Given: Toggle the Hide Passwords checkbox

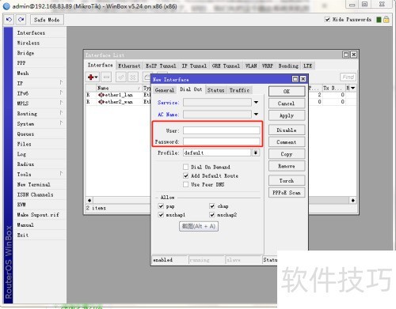Looking at the screenshot, I should coord(327,20).
